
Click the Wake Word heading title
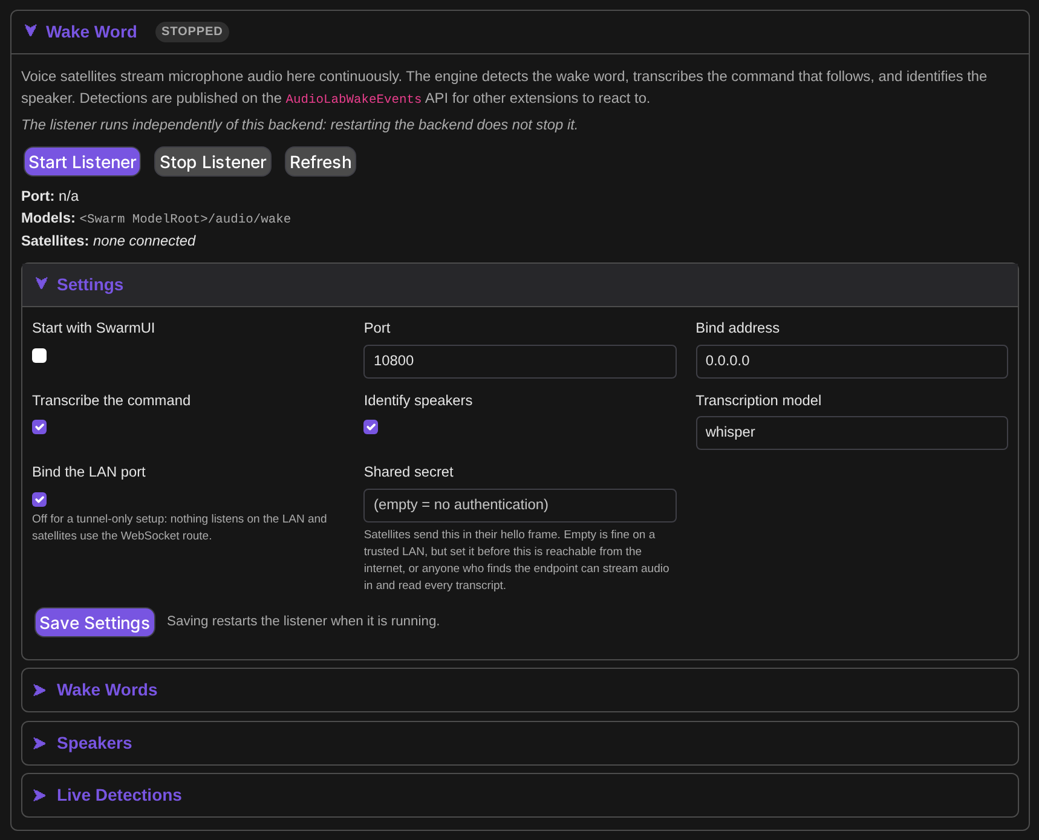point(91,31)
